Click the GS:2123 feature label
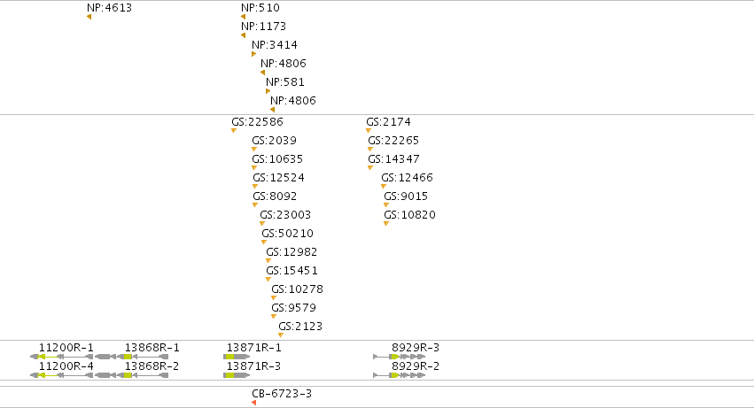The height and width of the screenshot is (408, 754). coord(300,327)
